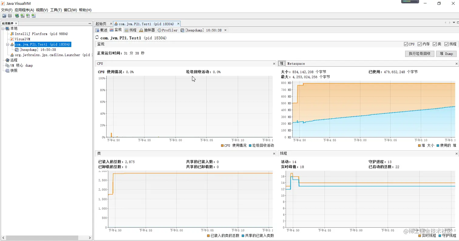The width and height of the screenshot is (459, 241).
Task: Click the CPU 使用情况 orange legend swatch
Action: pos(223,146)
